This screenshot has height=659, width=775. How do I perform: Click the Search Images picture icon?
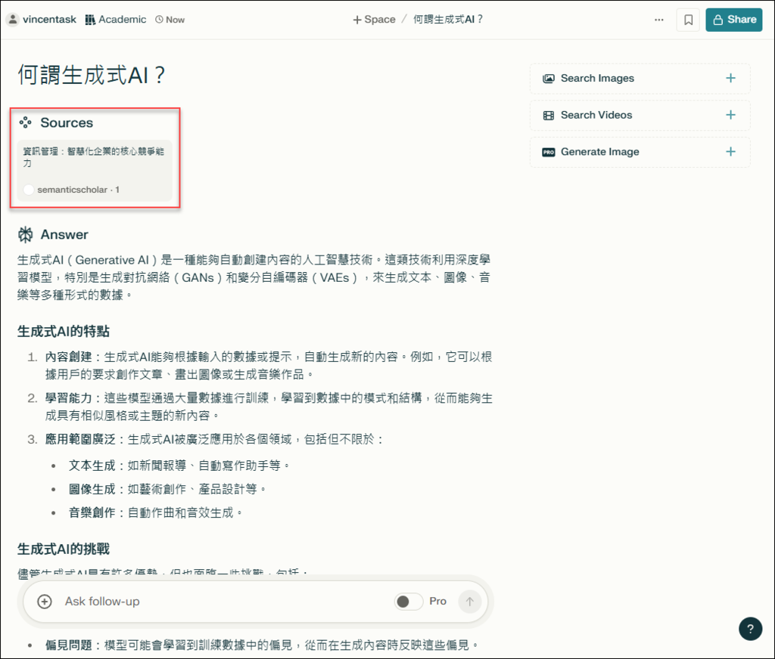pos(549,79)
